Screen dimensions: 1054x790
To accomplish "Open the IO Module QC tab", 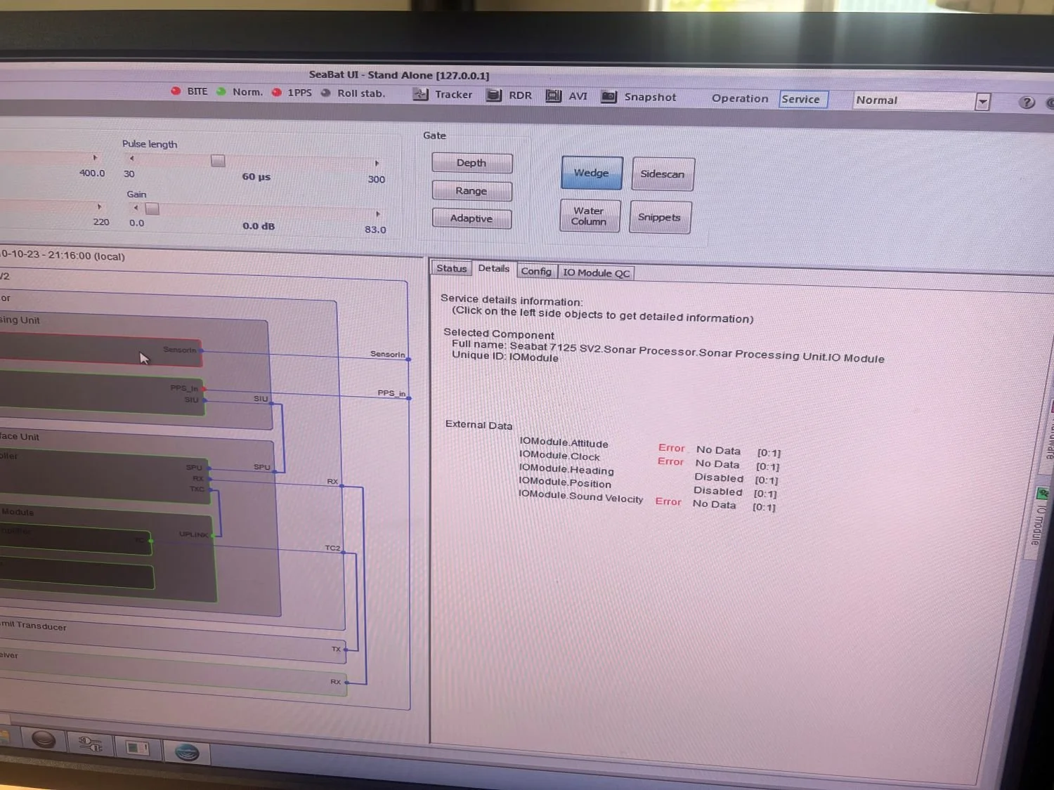I will (597, 272).
